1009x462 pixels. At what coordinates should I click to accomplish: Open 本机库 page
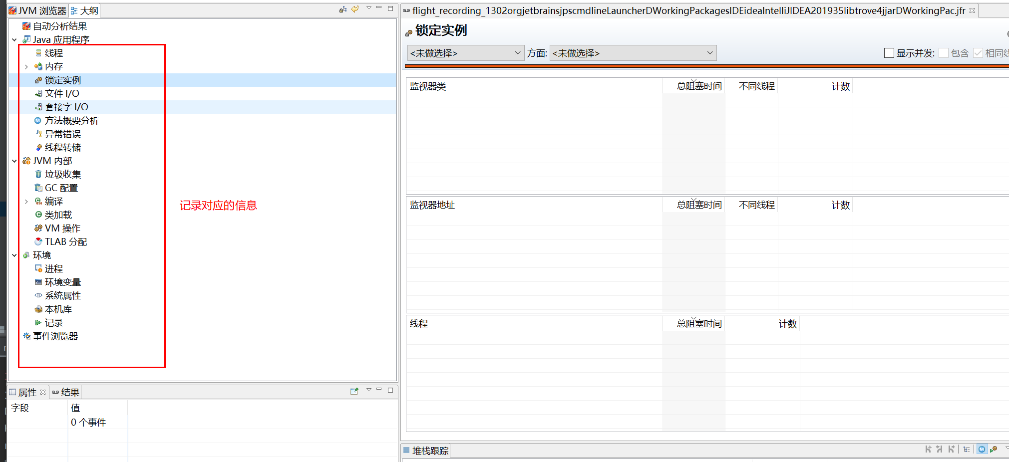(x=58, y=309)
